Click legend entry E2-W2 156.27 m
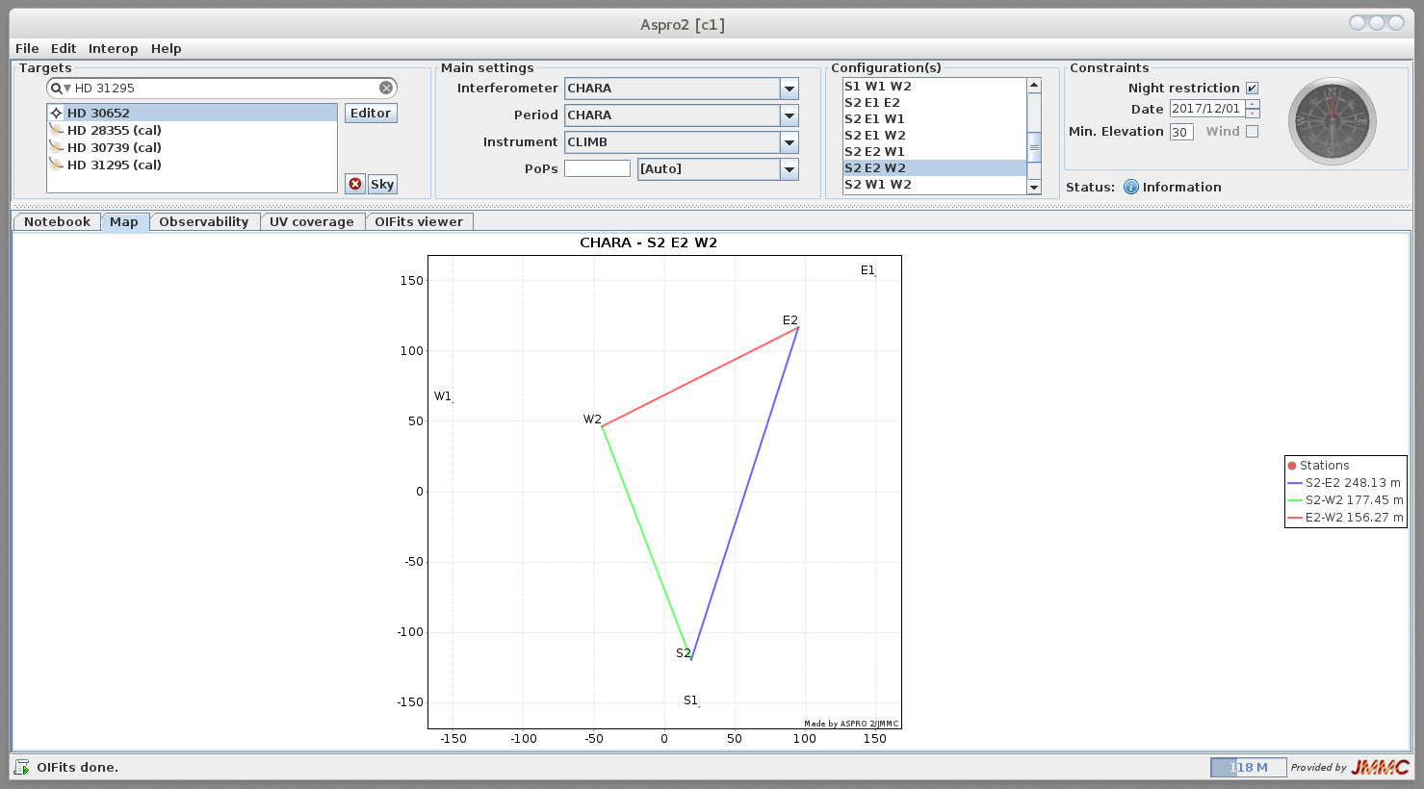 pos(1345,518)
